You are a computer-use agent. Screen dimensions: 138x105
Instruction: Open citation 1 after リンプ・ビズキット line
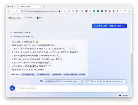(73, 48)
